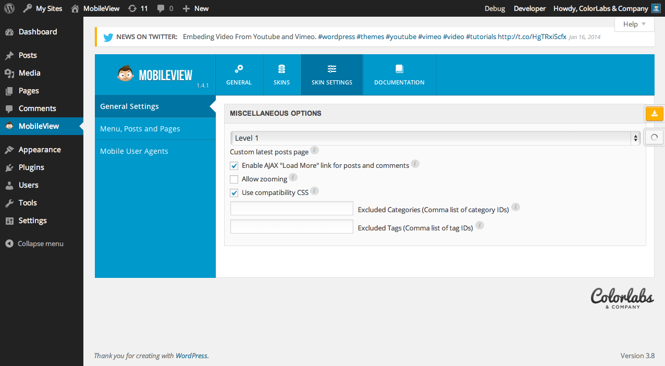Click the user avatar in admin bar
The height and width of the screenshot is (366, 665).
coord(656,8)
